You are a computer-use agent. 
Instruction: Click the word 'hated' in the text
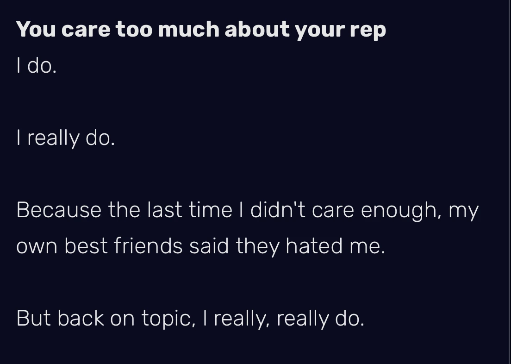[314, 245]
